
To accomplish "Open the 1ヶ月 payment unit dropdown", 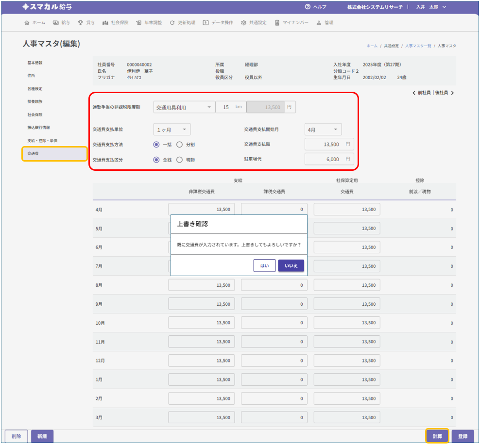I will pos(172,130).
